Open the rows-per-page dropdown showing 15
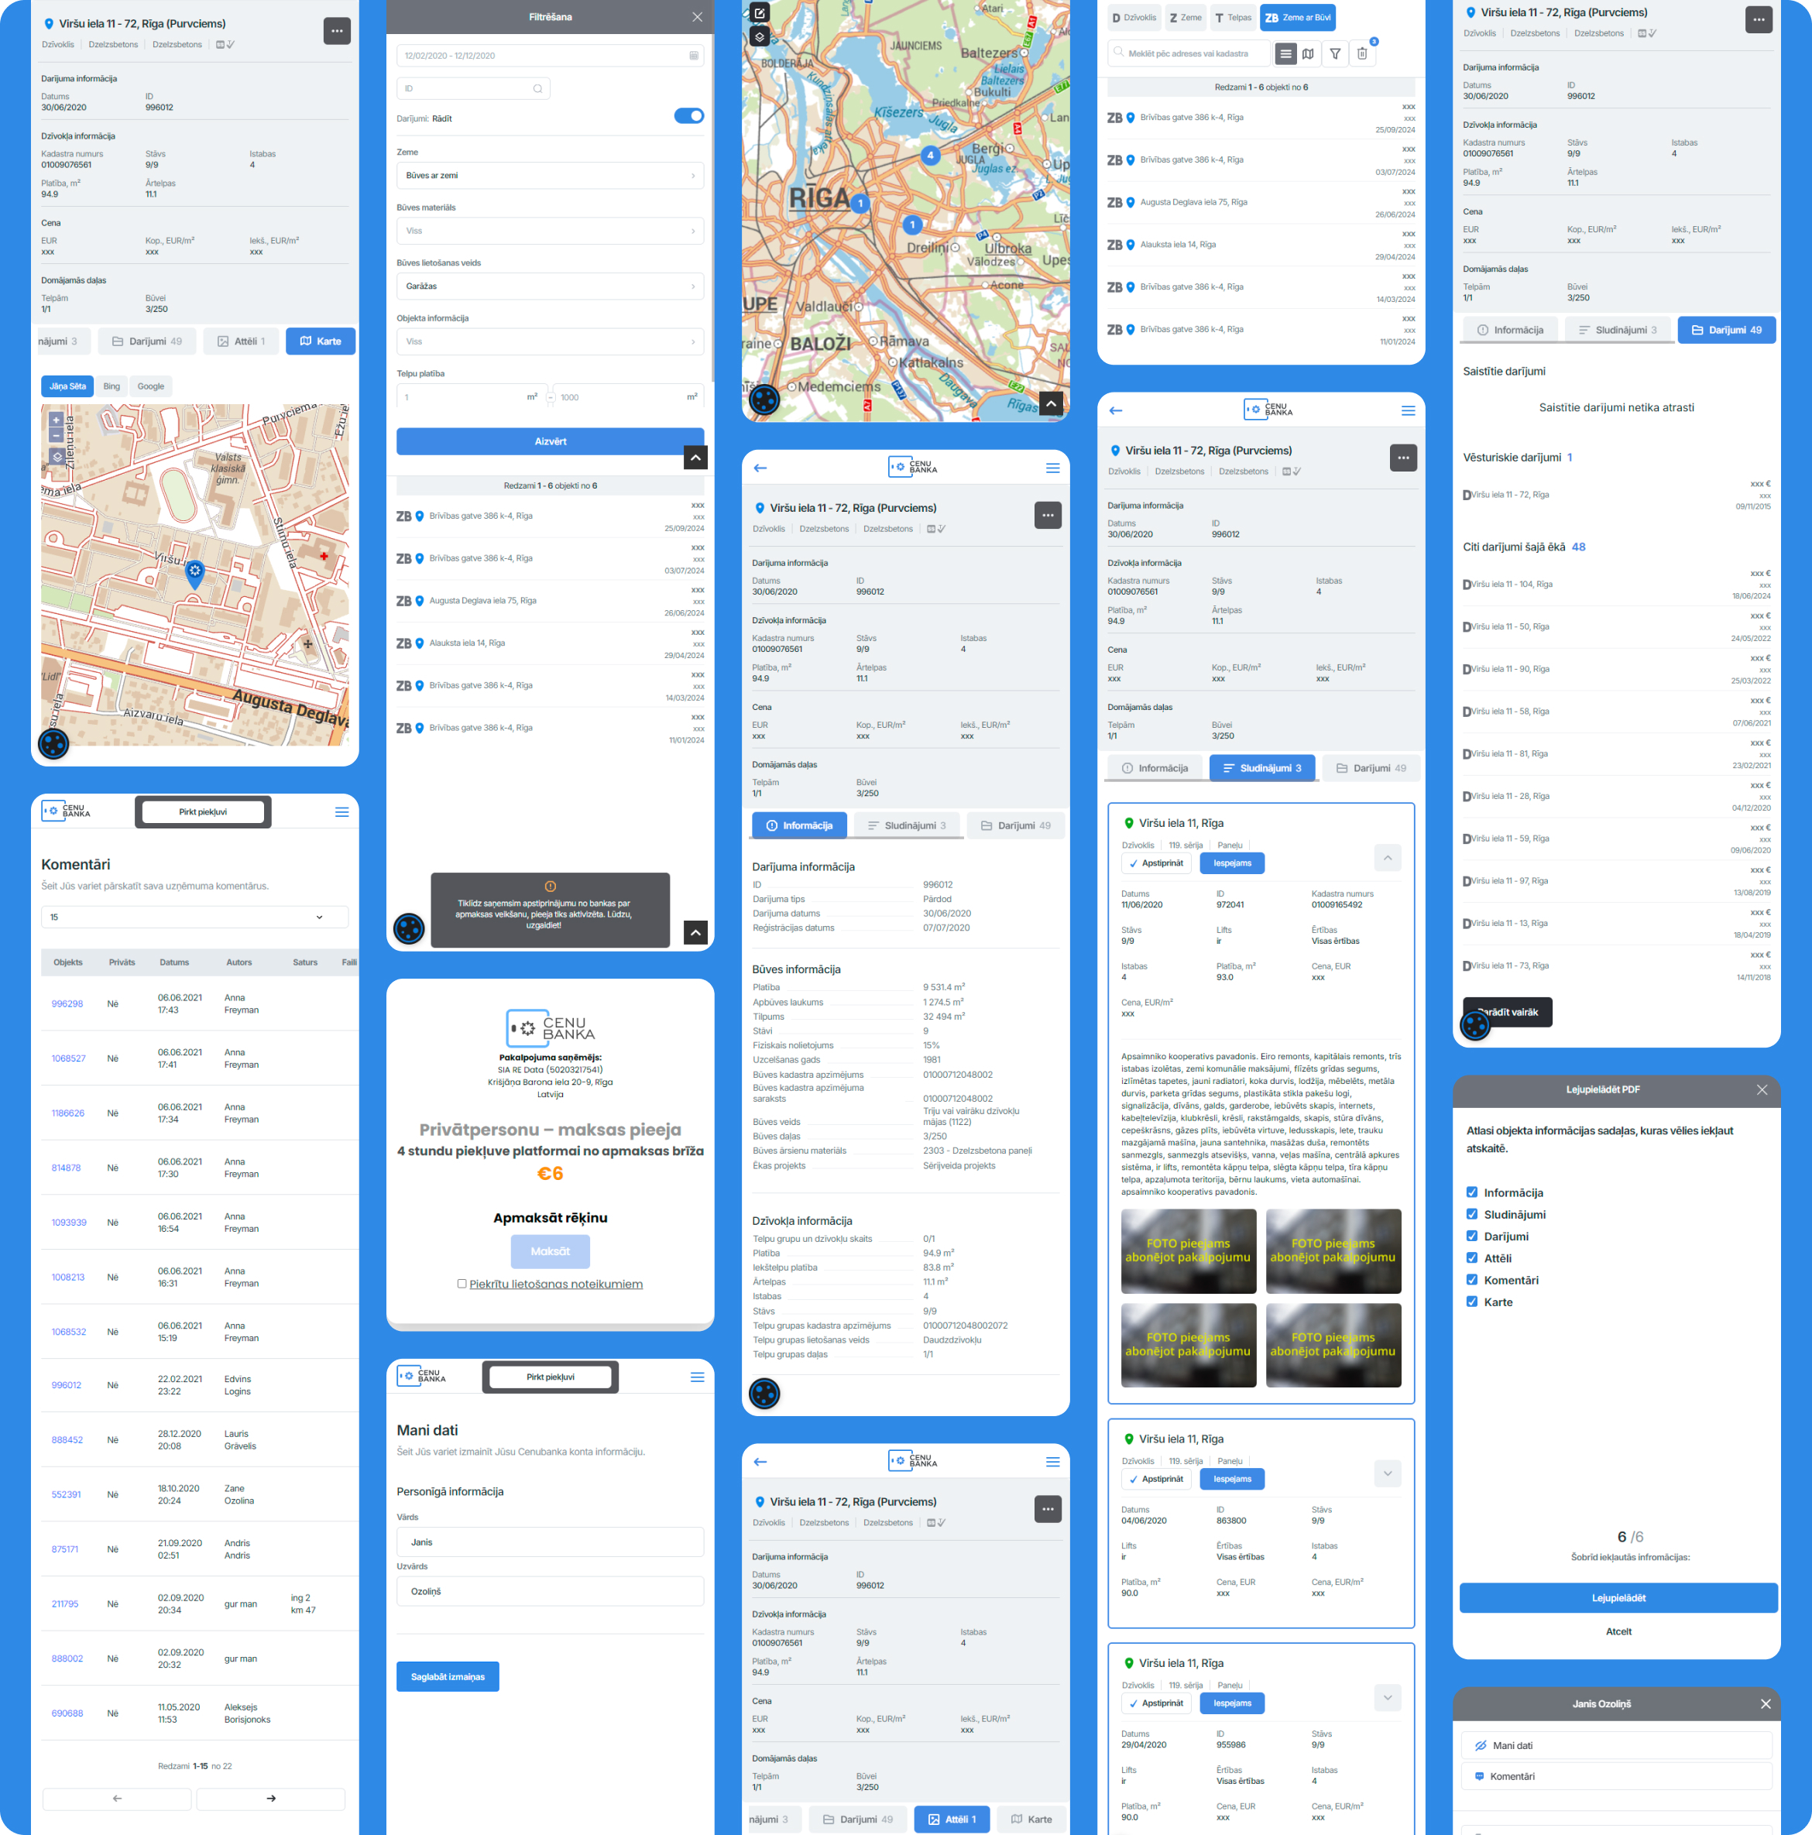Viewport: 1812px width, 1835px height. [x=194, y=917]
